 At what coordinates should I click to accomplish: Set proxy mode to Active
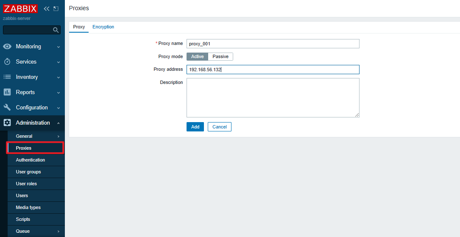click(197, 57)
